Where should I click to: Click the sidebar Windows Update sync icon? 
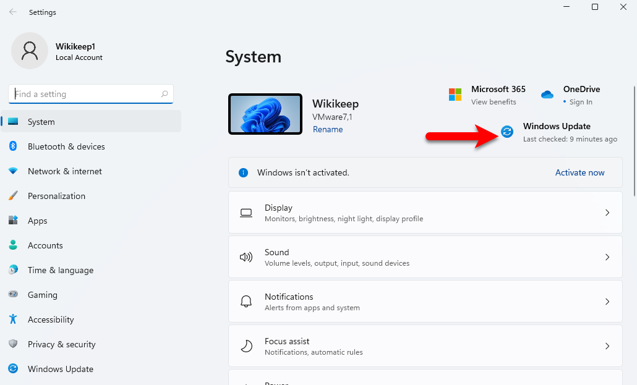pyautogui.click(x=13, y=368)
